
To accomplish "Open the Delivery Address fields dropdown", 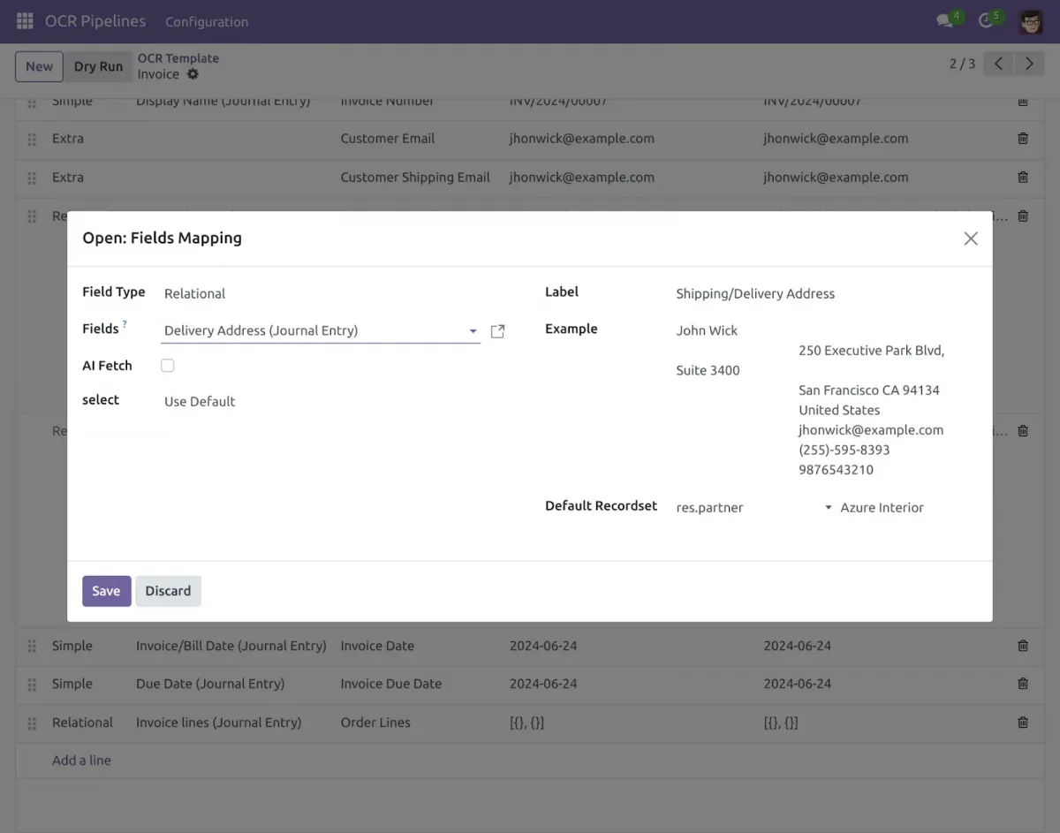I will (x=473, y=330).
